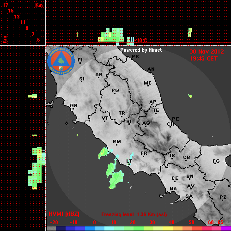Select the time '19:45 CET'
Image resolution: width=231 pixels, height=231 pixels.
point(203,59)
